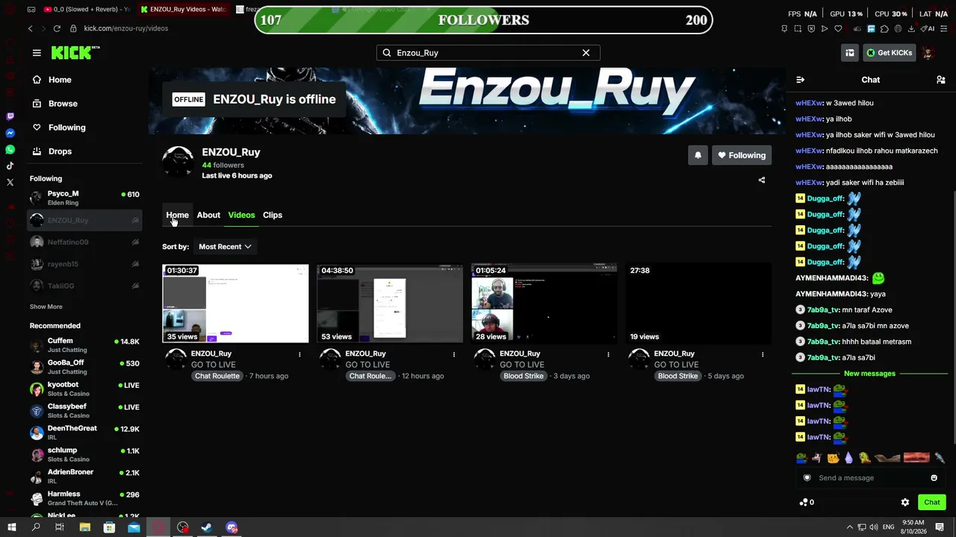Open options menu for the 3 days ago video
Viewport: 956px width, 537px height.
point(608,354)
